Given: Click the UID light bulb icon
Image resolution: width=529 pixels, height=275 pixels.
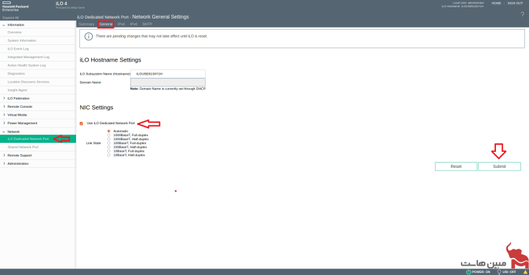Looking at the screenshot, I should 499,272.
